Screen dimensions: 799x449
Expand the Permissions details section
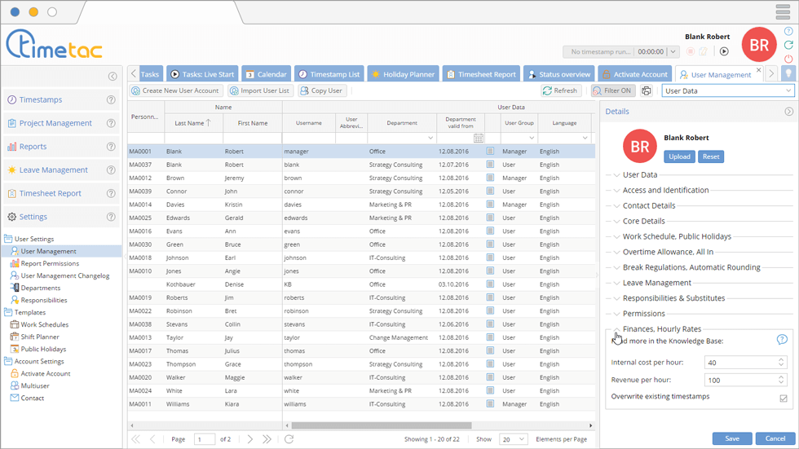(643, 314)
